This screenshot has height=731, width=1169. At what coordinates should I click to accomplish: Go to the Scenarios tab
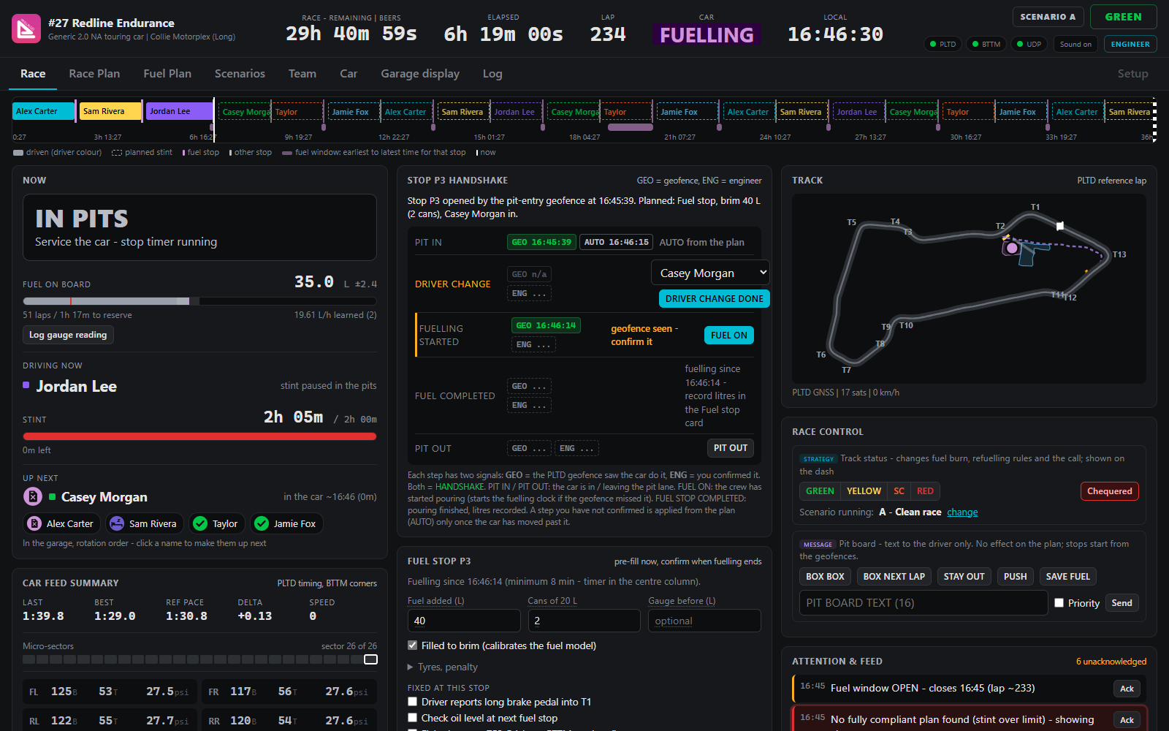240,74
